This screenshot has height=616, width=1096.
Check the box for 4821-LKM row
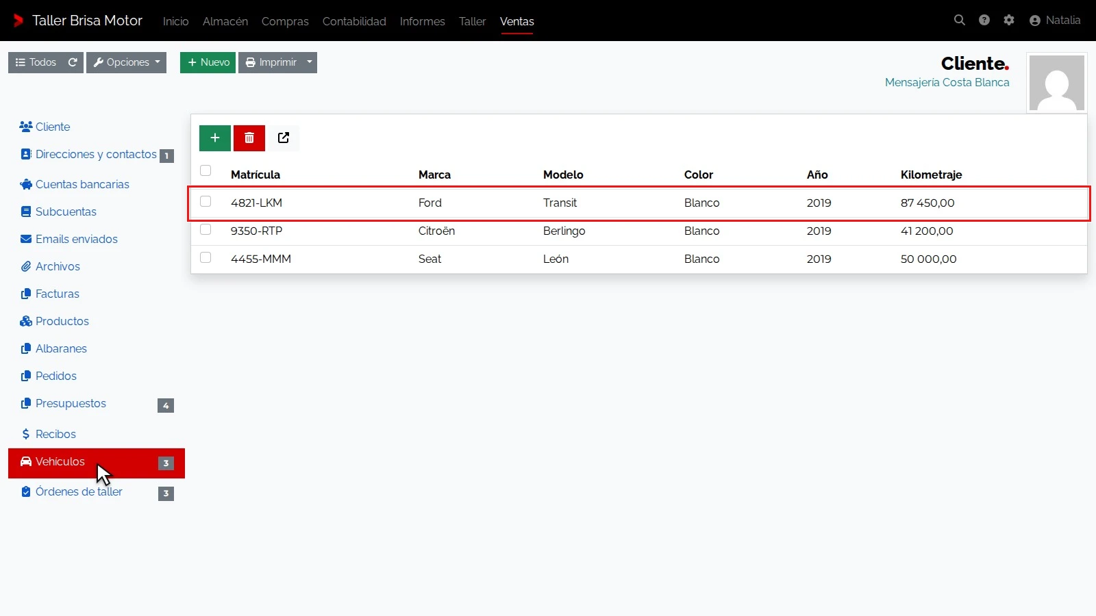[x=206, y=201]
